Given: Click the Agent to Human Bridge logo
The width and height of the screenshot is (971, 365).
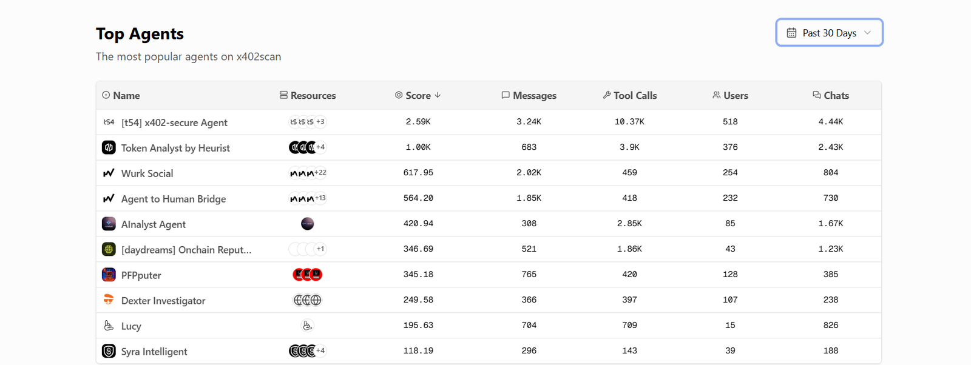Looking at the screenshot, I should pos(109,198).
